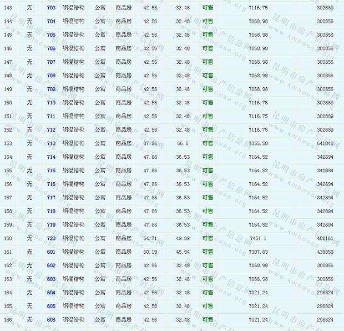344x331 pixels.
Task: Click unit price 7307.83 cell
Action: (258, 252)
